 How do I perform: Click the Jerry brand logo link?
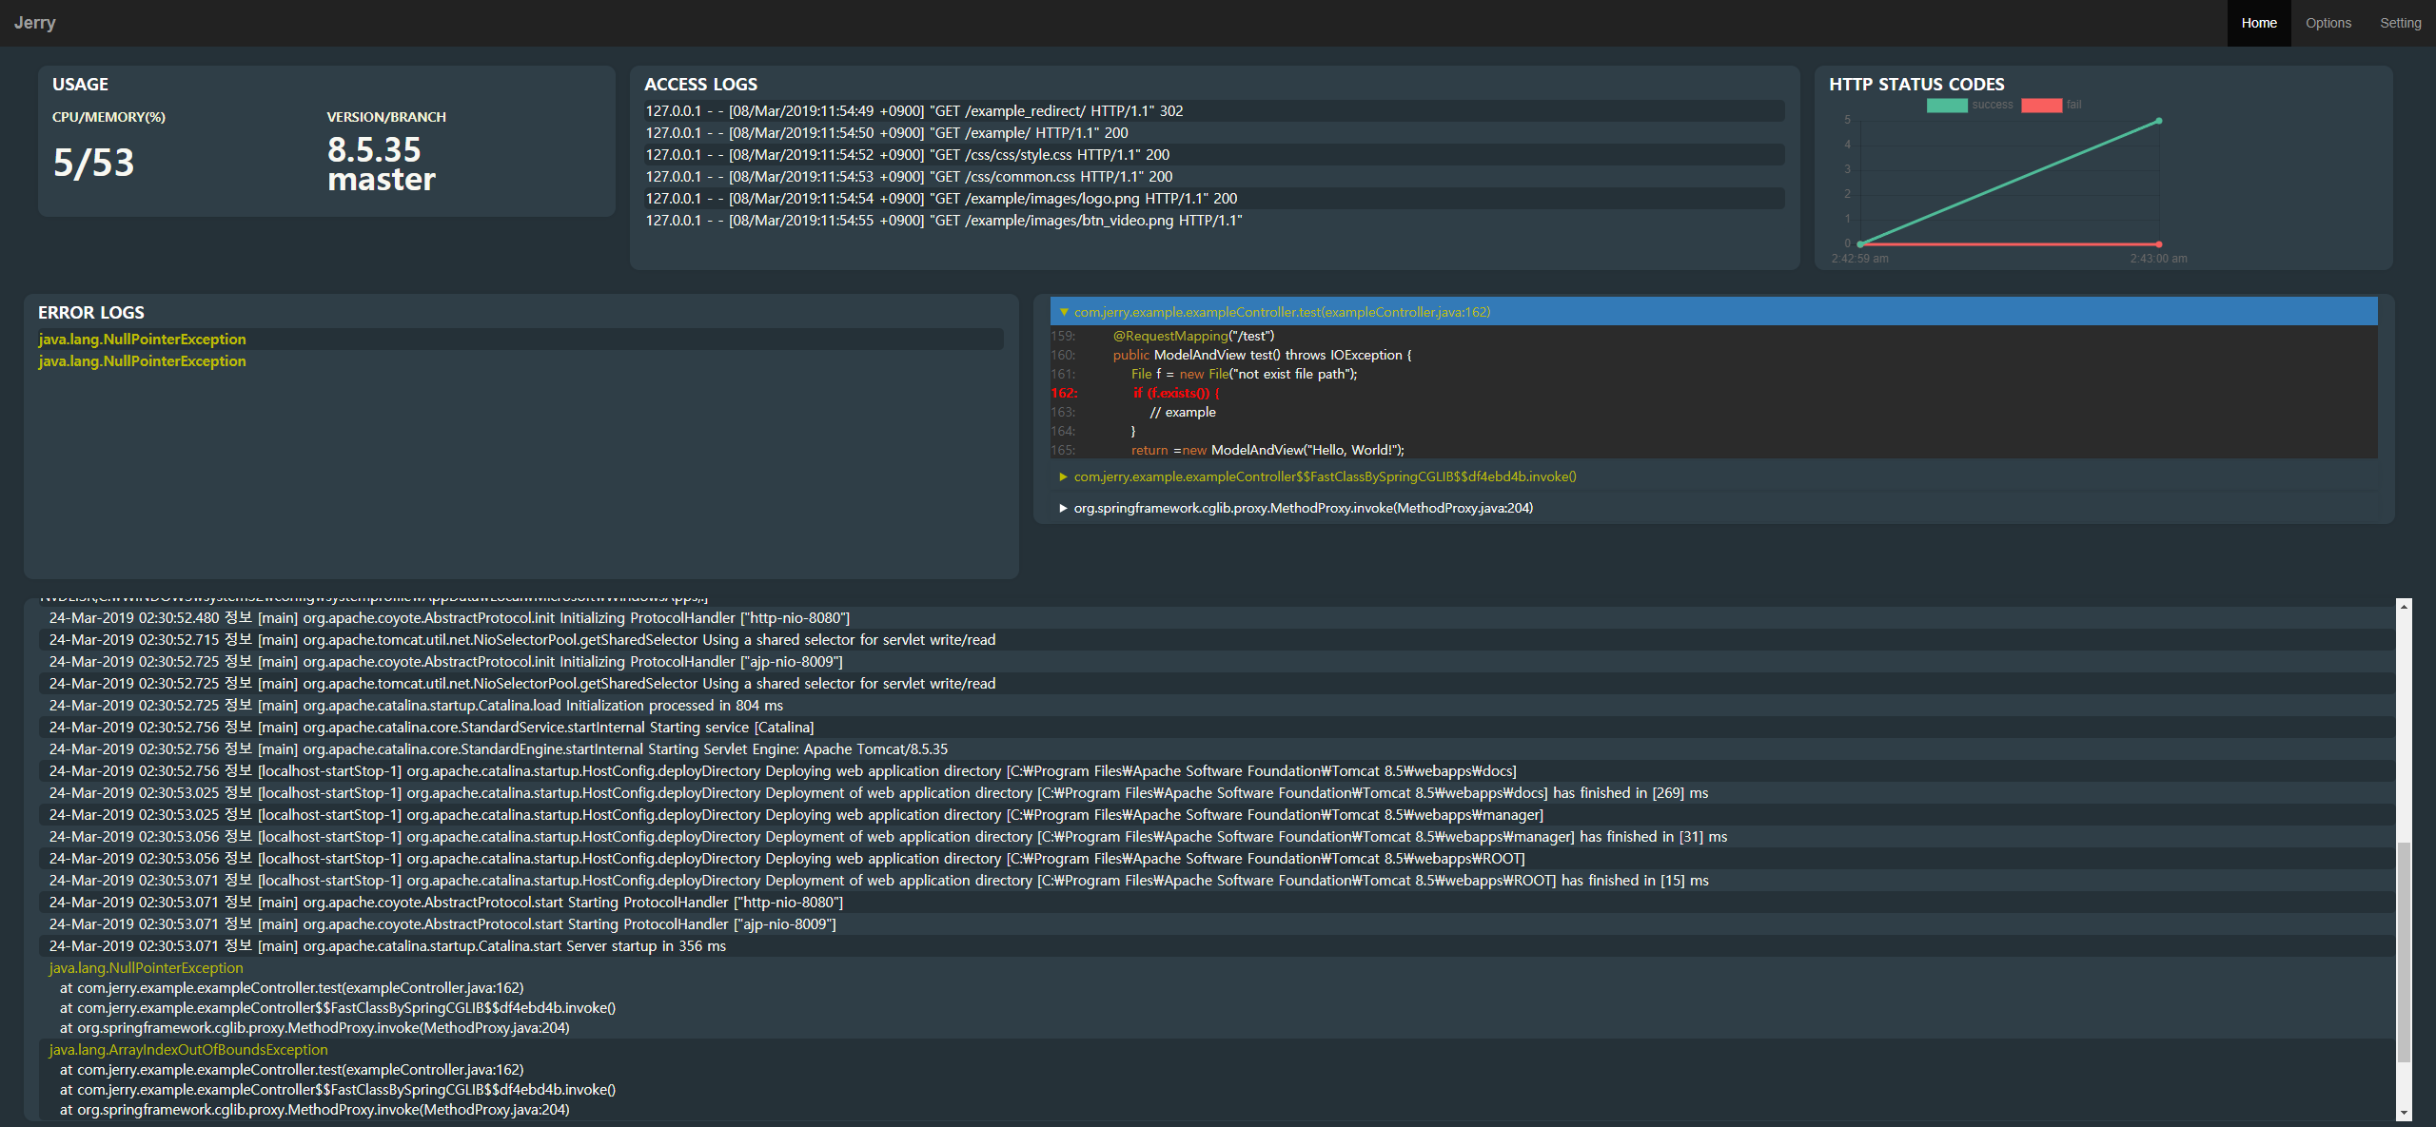pyautogui.click(x=35, y=23)
